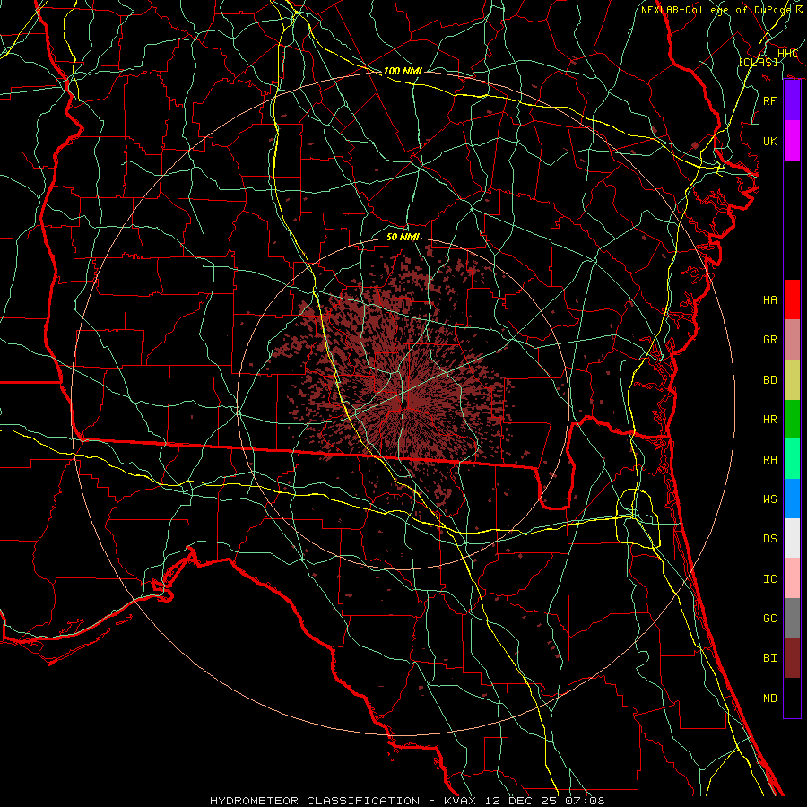Click the WS legend label

(769, 499)
